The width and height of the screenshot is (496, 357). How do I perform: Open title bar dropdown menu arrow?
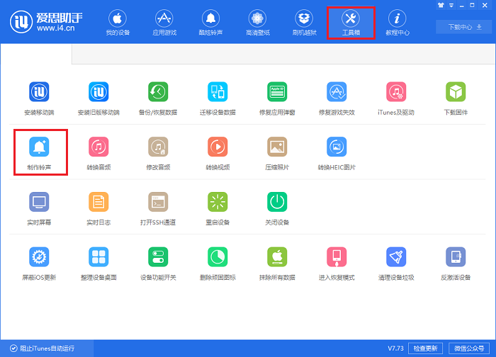[x=451, y=6]
